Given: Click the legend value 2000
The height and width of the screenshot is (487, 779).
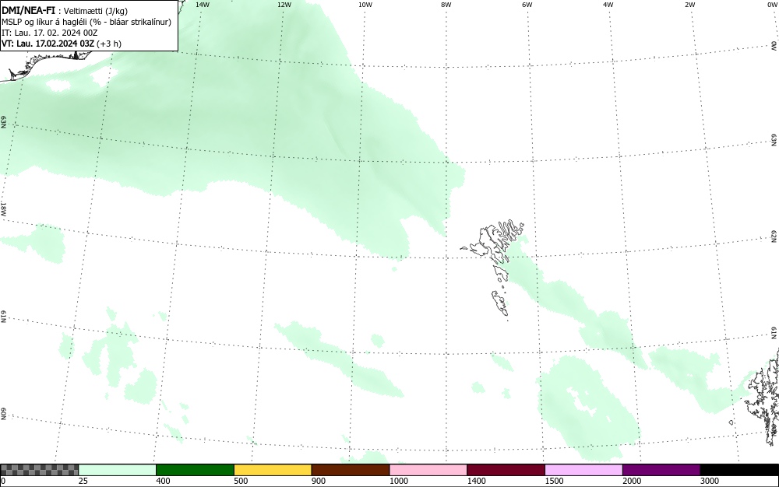Looking at the screenshot, I should (632, 481).
